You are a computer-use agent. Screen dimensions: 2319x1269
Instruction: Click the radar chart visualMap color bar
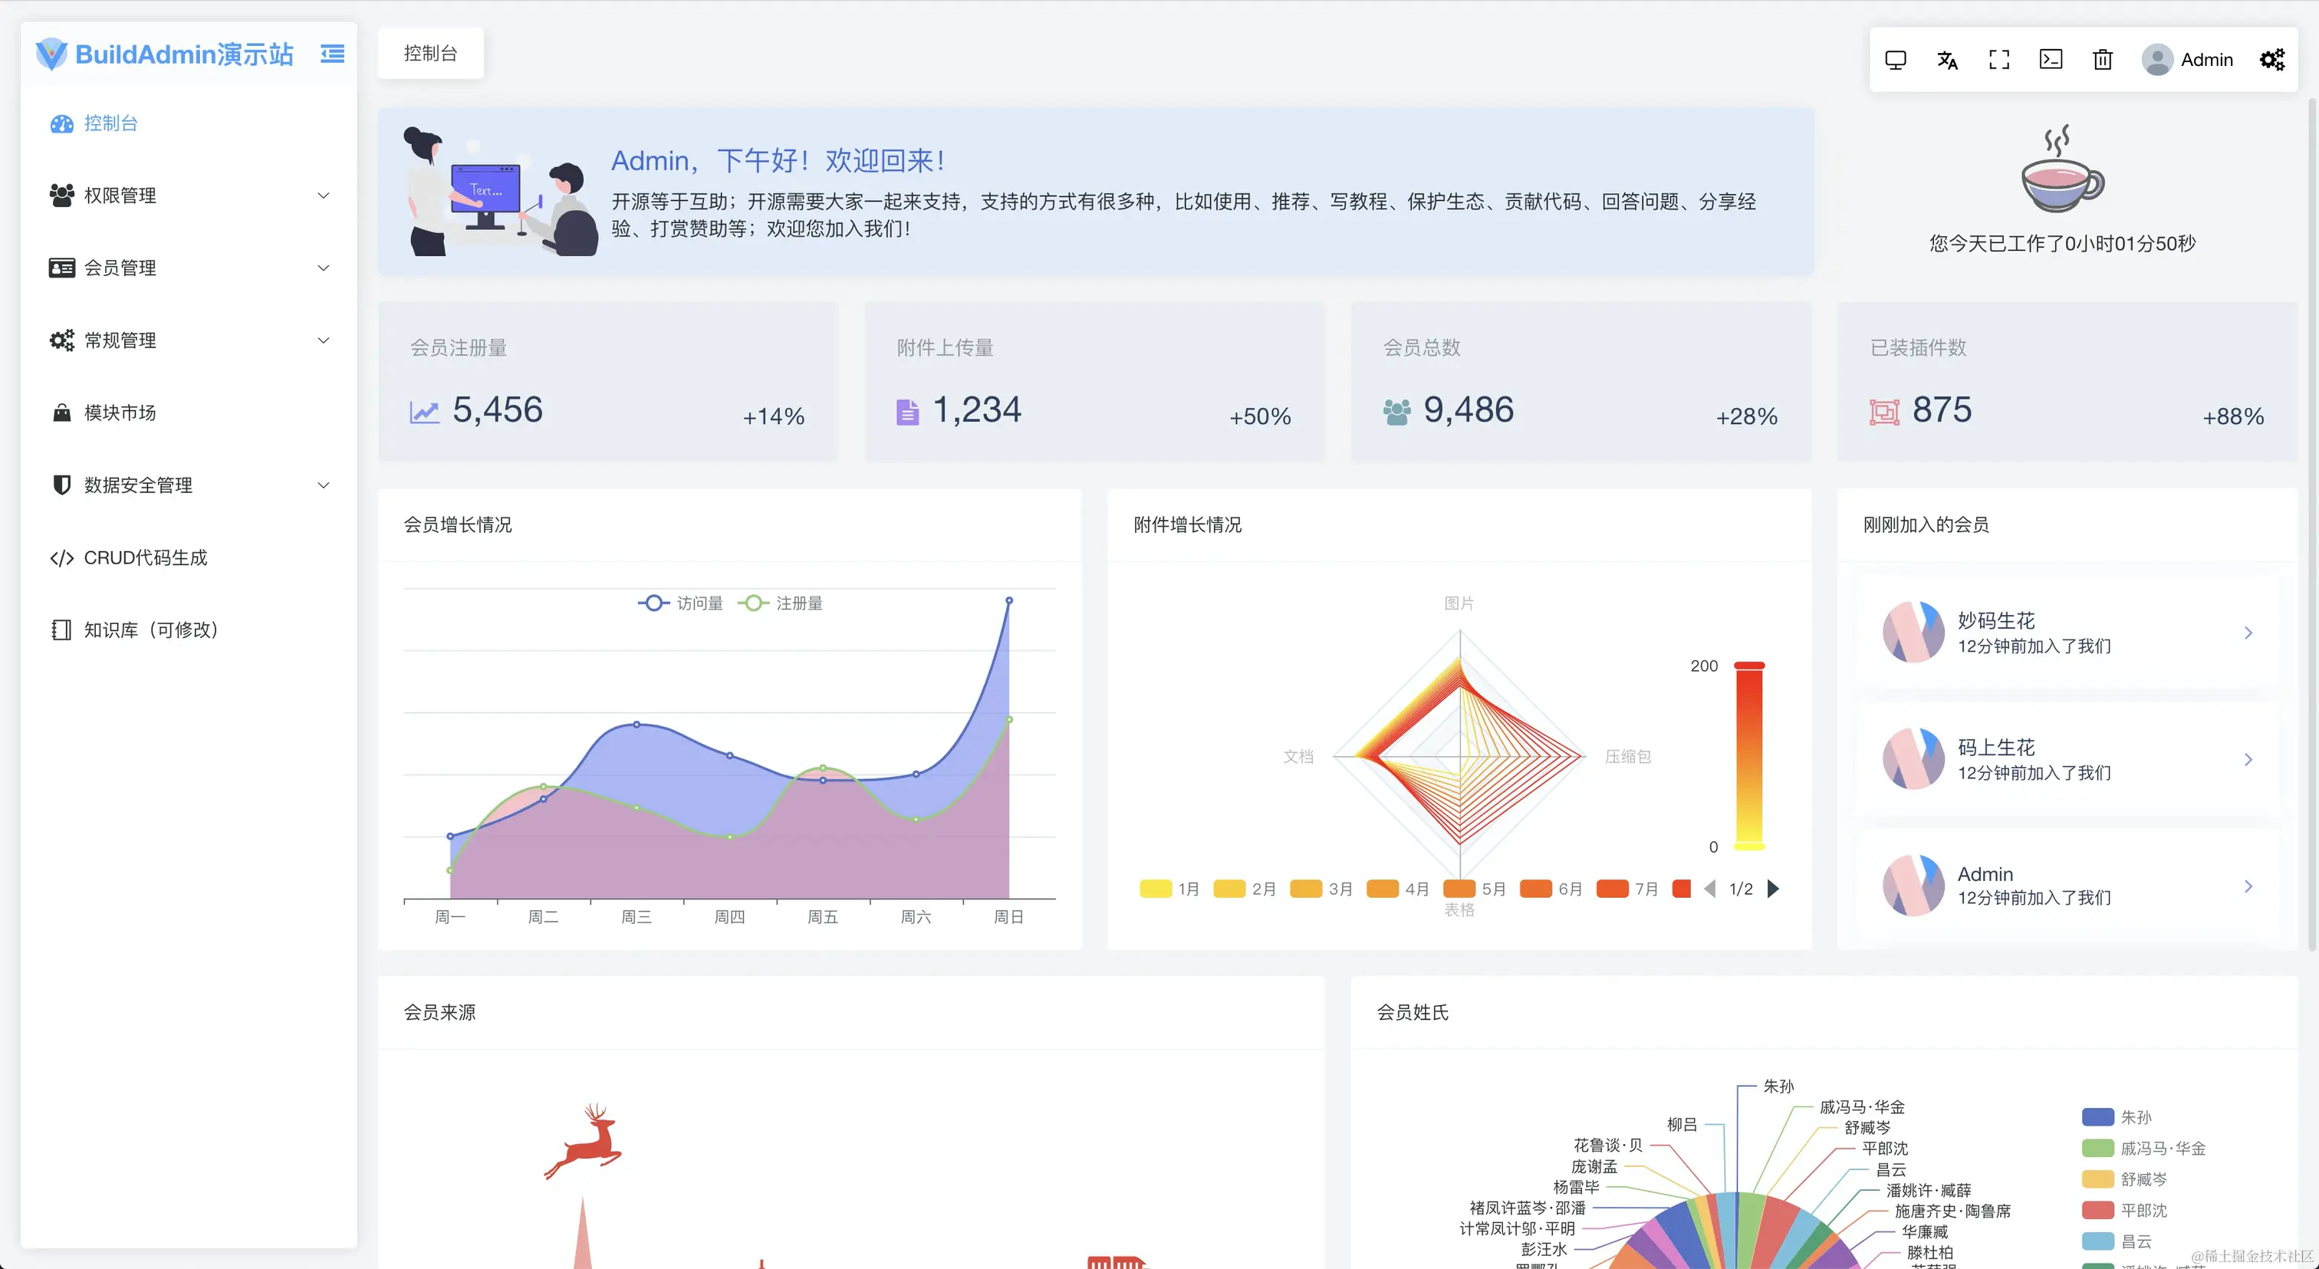pos(1748,756)
